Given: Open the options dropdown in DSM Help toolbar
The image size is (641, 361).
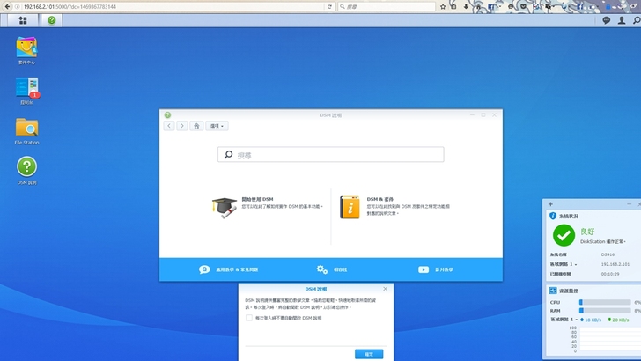Looking at the screenshot, I should [x=217, y=126].
